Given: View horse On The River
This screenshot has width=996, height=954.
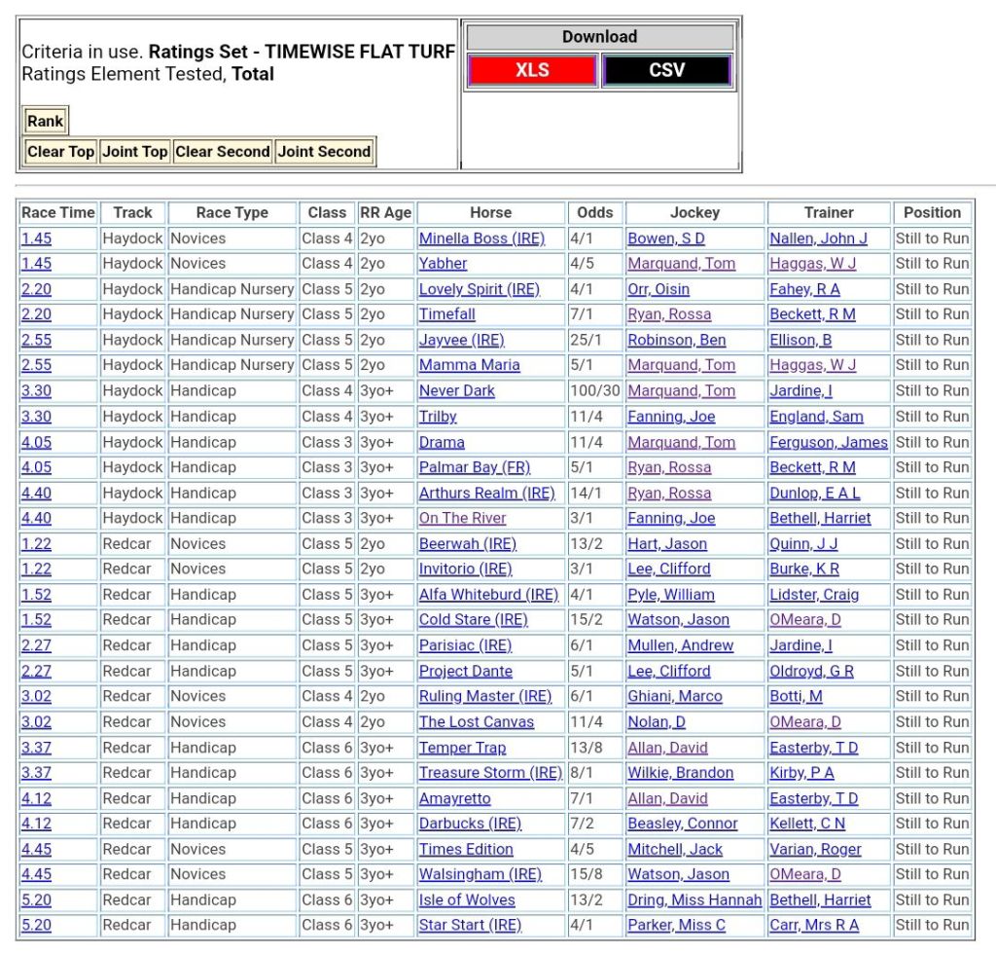Looking at the screenshot, I should (x=462, y=518).
